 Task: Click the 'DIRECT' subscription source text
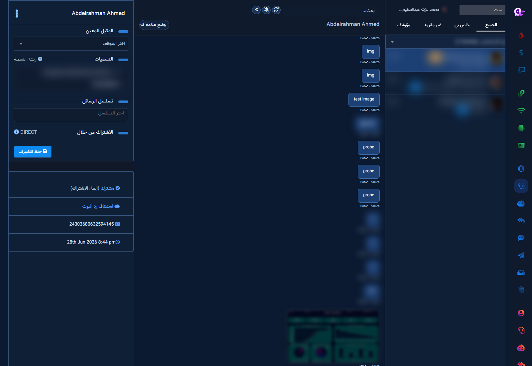coord(29,132)
